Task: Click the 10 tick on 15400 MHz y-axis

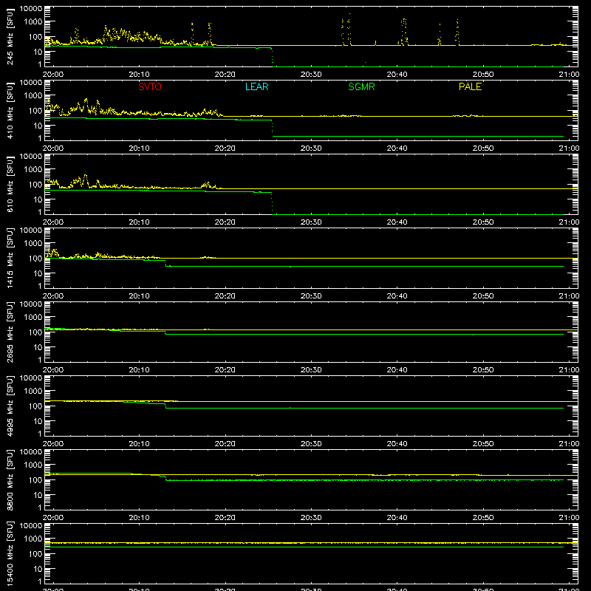Action: click(x=38, y=569)
